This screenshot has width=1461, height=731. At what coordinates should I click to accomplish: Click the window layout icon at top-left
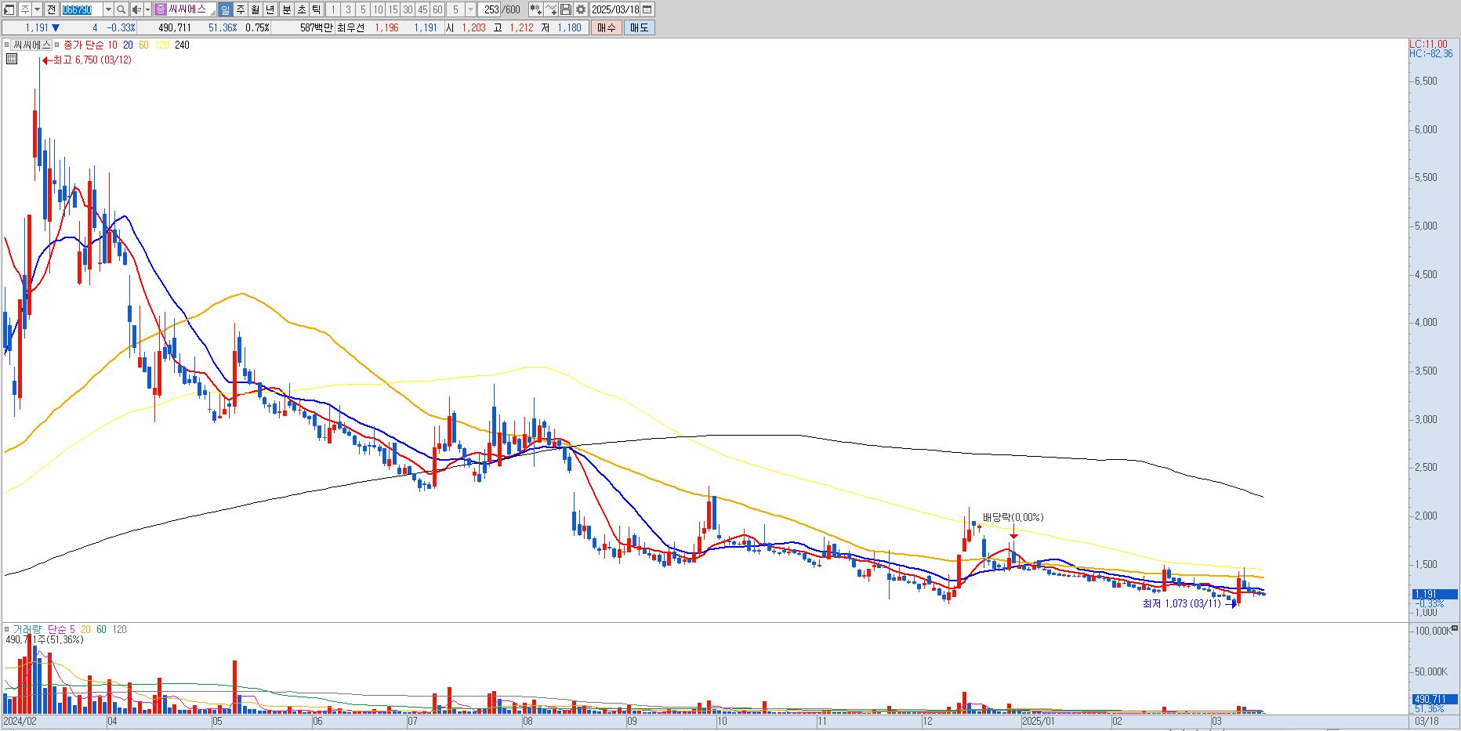9,9
